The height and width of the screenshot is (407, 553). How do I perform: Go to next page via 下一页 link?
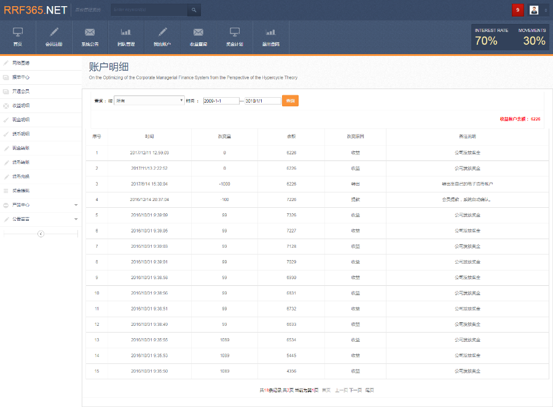[355, 390]
